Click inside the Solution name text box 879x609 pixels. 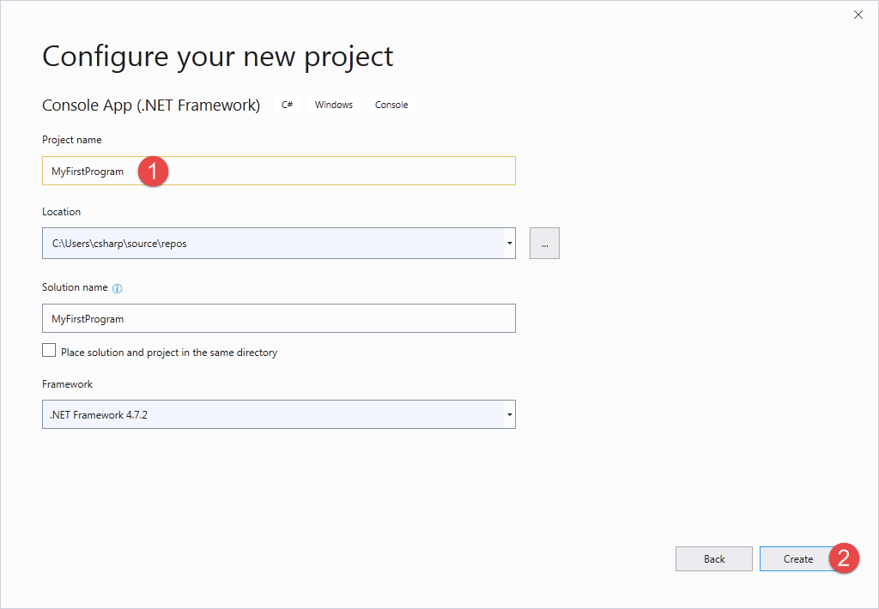pyautogui.click(x=278, y=318)
